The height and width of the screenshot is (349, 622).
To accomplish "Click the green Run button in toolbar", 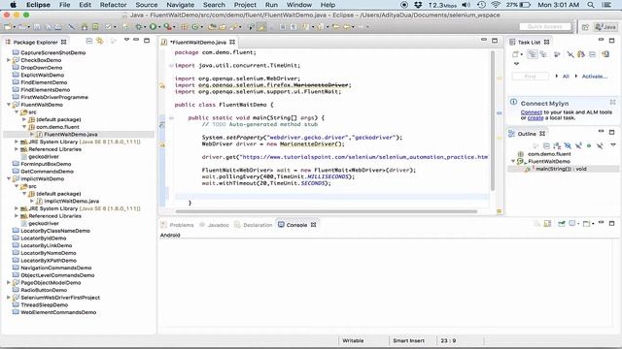I will 153,27.
